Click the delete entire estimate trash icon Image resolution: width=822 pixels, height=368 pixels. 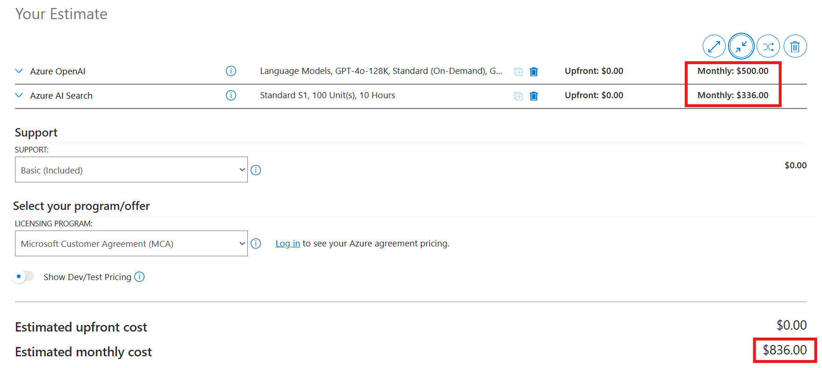pos(795,46)
